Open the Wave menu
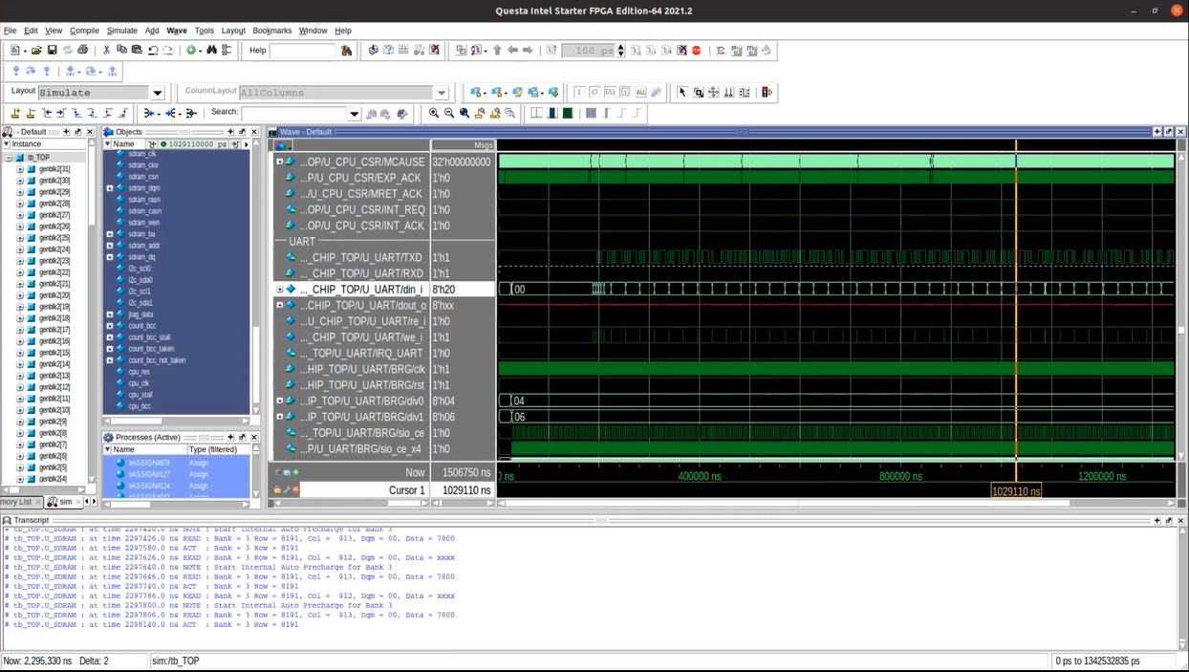Screen dimensions: 1189x672 [x=176, y=31]
